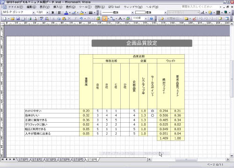
Task: Switch to the STEP5 page tab
Action: tap(78, 160)
